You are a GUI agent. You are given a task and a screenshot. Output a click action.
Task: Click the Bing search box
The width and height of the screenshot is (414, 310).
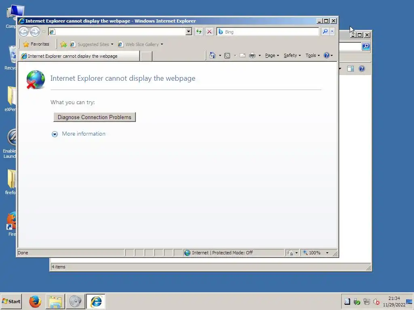pyautogui.click(x=268, y=31)
